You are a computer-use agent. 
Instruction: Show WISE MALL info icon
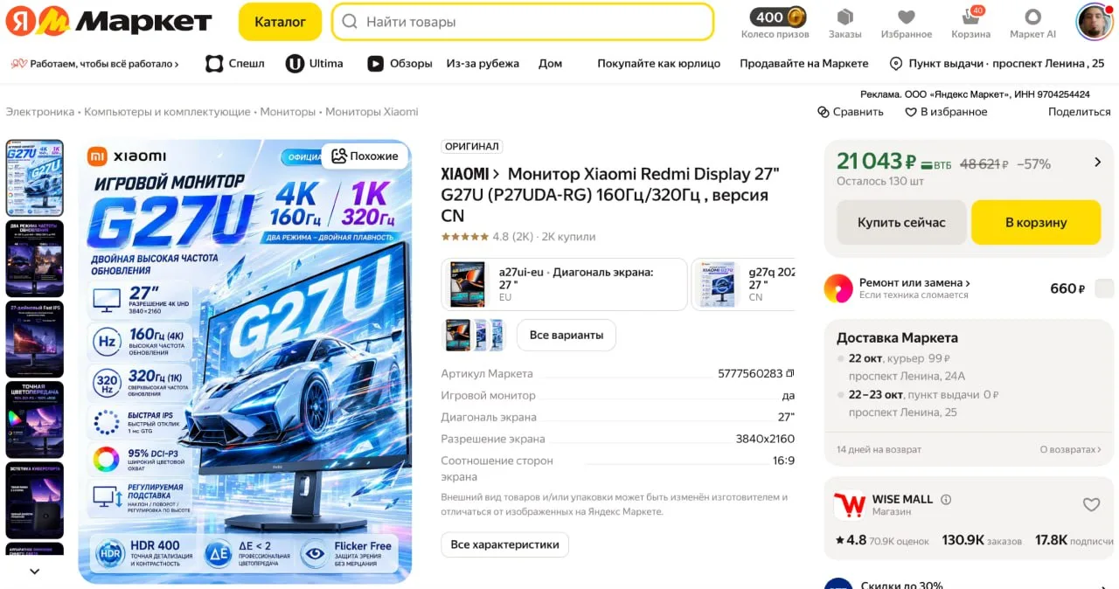946,500
